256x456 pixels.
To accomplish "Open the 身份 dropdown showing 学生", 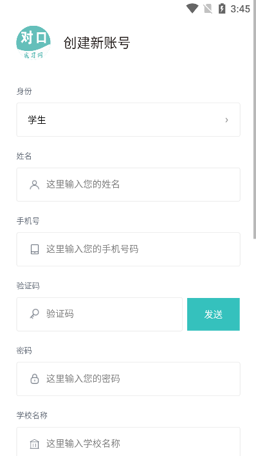I will (x=128, y=119).
